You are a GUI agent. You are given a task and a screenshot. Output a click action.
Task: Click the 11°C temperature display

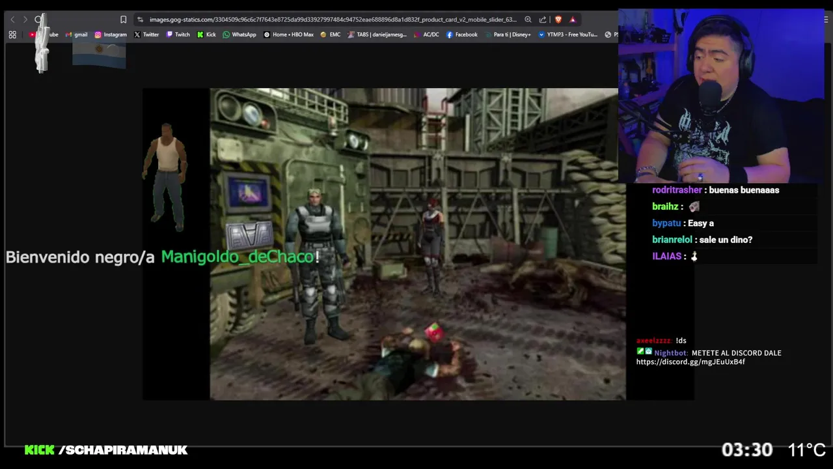[x=807, y=450]
